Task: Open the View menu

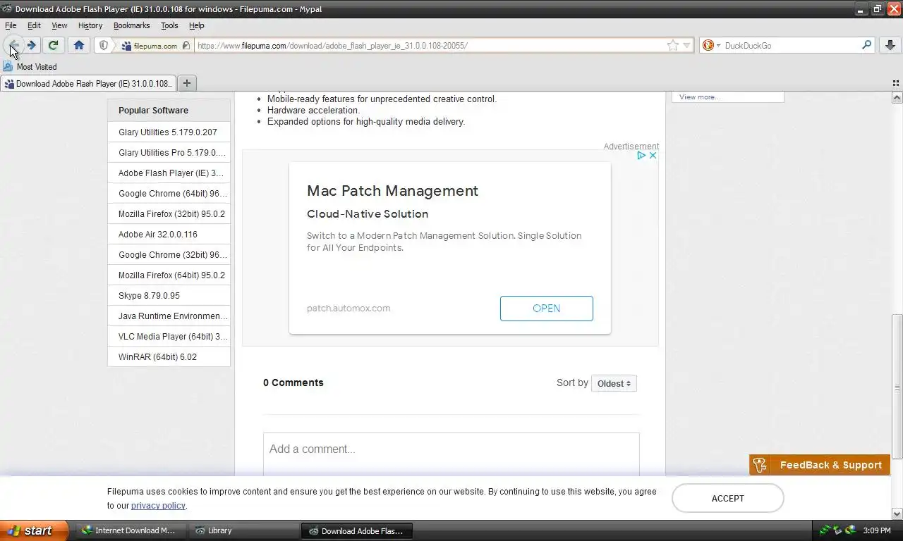Action: click(x=59, y=25)
